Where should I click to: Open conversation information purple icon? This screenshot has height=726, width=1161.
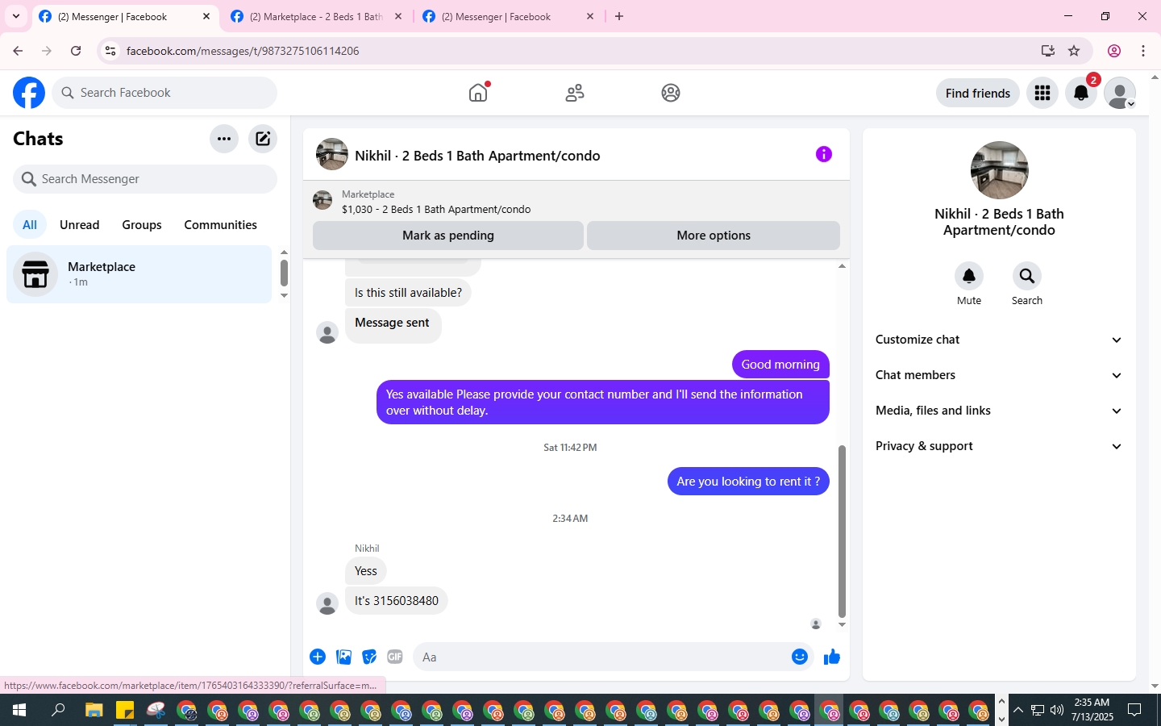pyautogui.click(x=823, y=154)
